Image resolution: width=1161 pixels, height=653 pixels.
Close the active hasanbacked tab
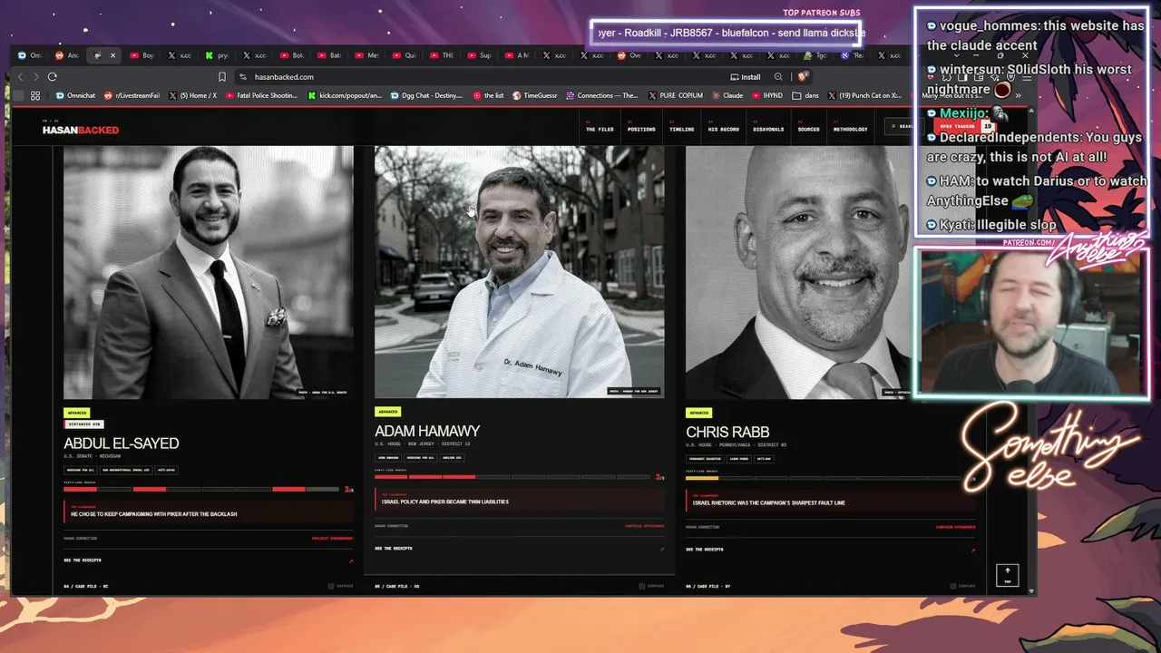point(112,55)
